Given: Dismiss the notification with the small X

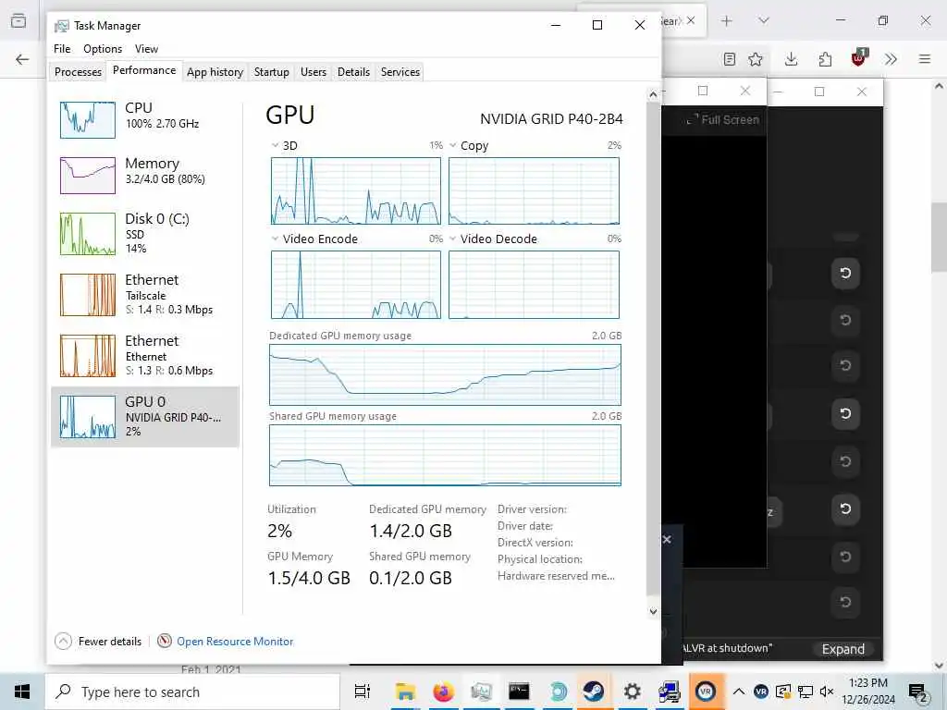Looking at the screenshot, I should (x=667, y=539).
